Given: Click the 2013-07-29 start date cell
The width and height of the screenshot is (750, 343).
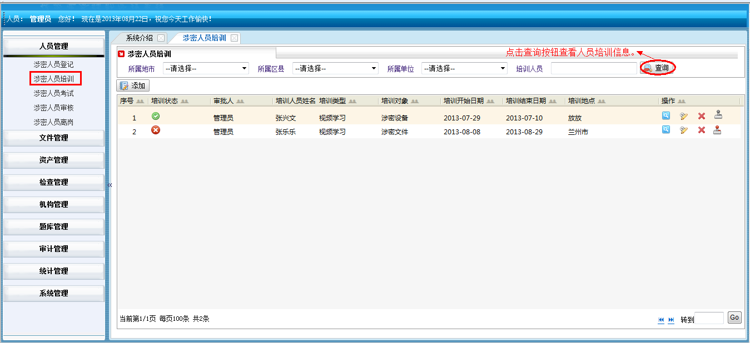Looking at the screenshot, I should pos(462,118).
